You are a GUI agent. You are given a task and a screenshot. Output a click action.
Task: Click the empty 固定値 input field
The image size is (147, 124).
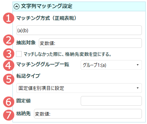(111, 101)
